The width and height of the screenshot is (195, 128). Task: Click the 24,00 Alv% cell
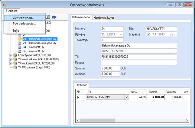(138, 97)
